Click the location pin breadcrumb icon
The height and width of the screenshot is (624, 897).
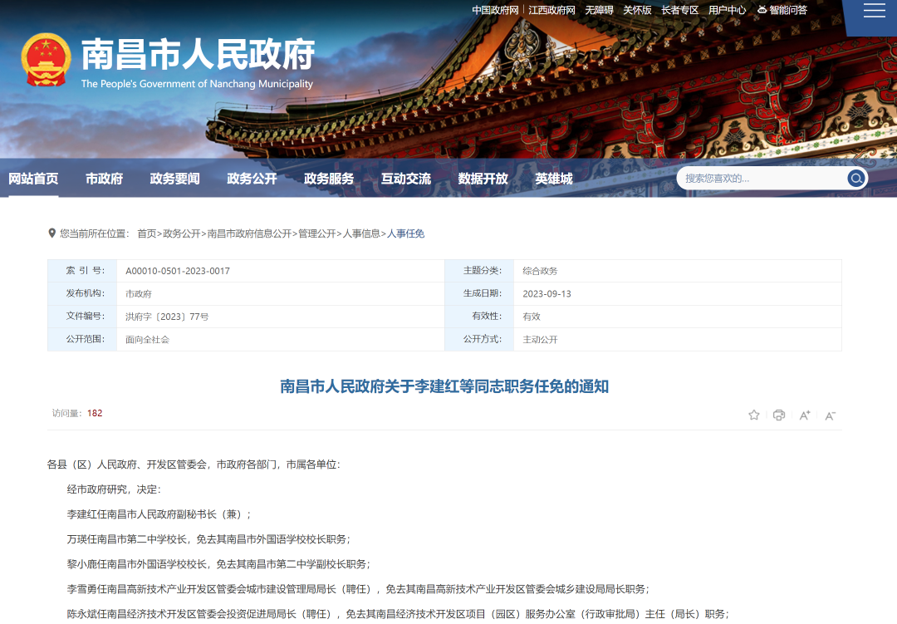pyautogui.click(x=51, y=233)
